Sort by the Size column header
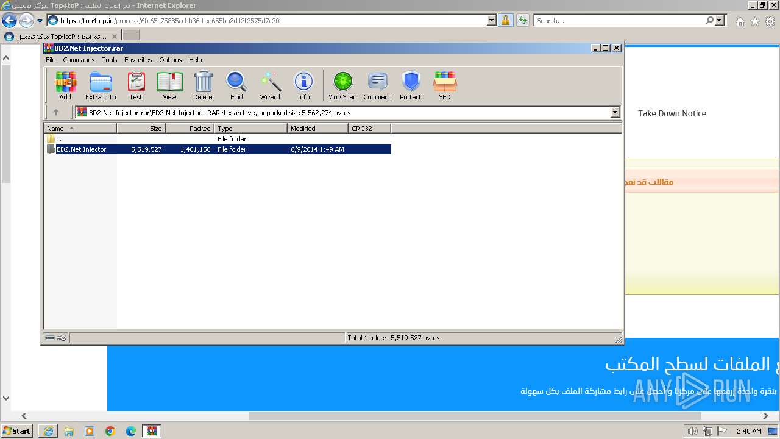 tap(141, 128)
